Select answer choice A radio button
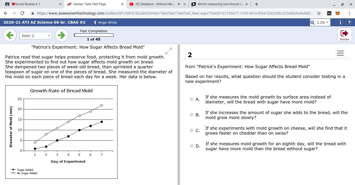Viewport: 355px width, 185px height. 192,99
